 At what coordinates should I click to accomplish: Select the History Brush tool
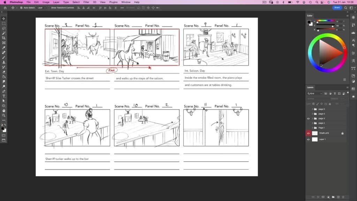[3, 67]
